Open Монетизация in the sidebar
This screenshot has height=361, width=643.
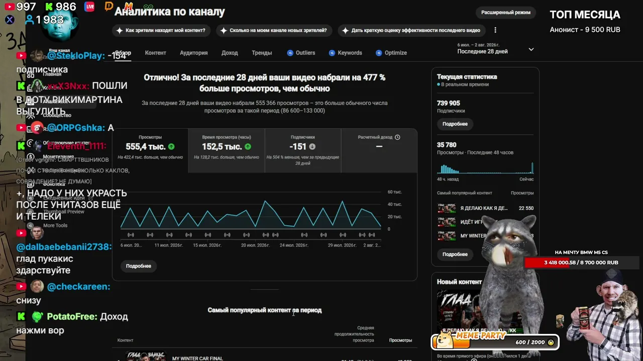(59, 156)
